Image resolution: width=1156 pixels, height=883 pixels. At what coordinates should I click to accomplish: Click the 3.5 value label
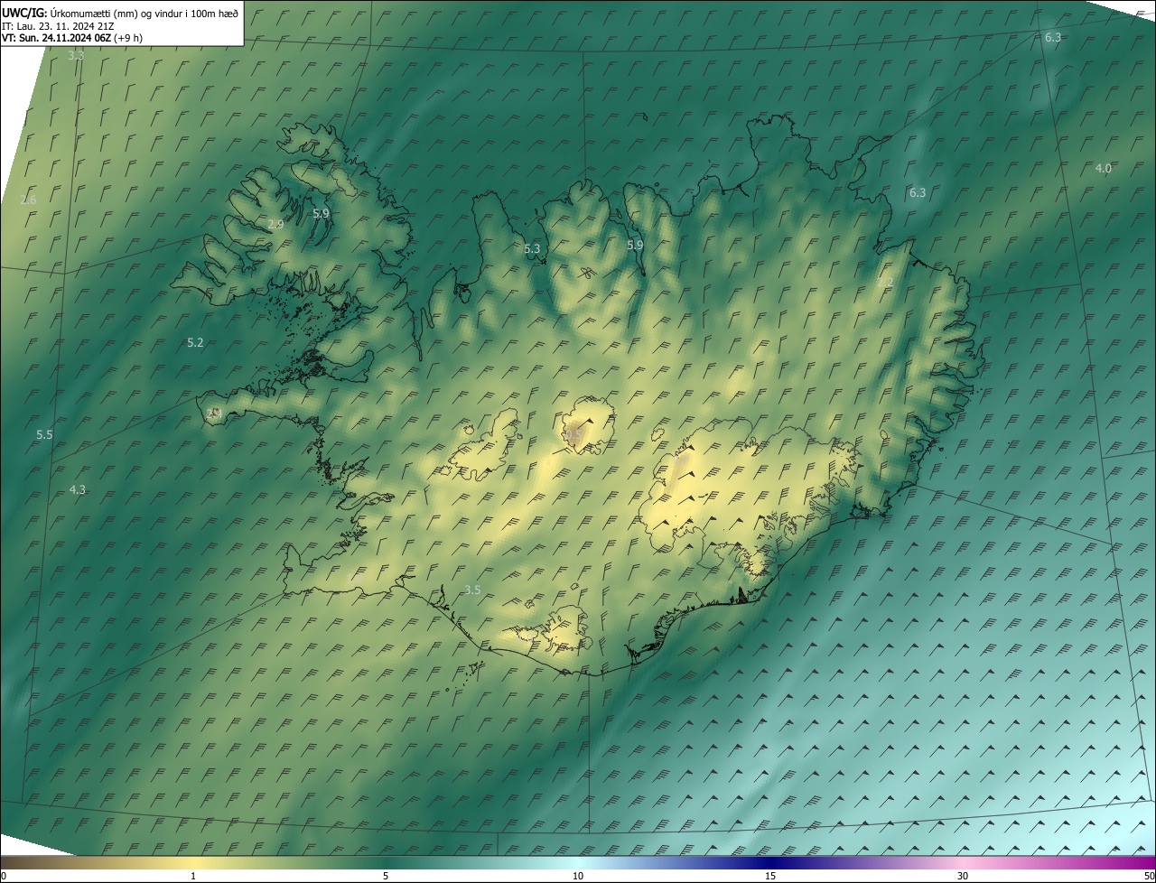pyautogui.click(x=472, y=590)
